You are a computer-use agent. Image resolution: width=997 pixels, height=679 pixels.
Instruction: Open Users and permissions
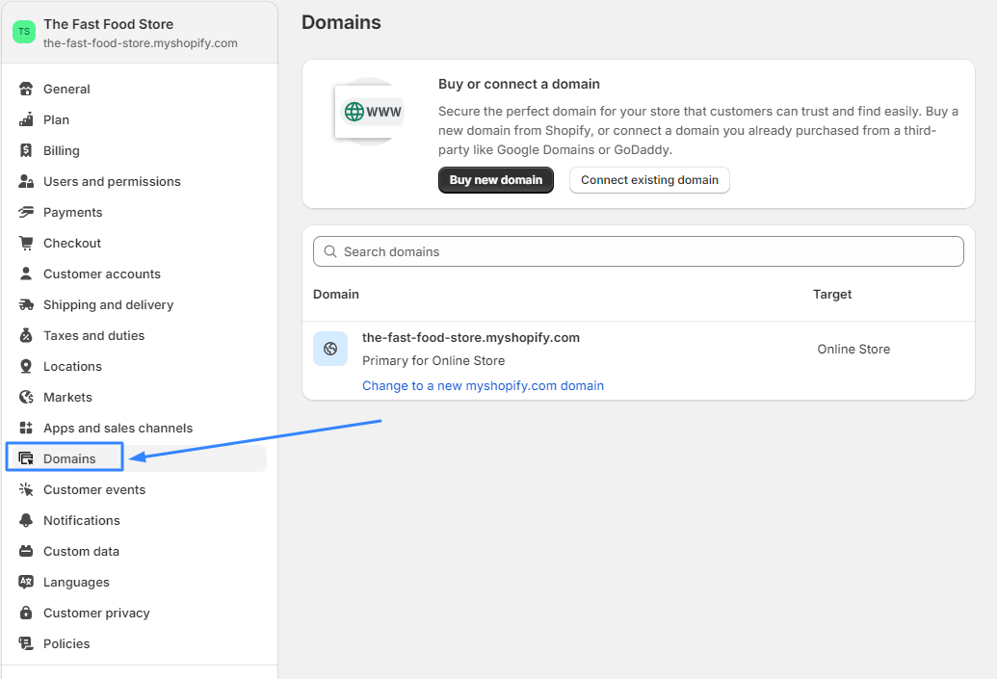(x=140, y=181)
